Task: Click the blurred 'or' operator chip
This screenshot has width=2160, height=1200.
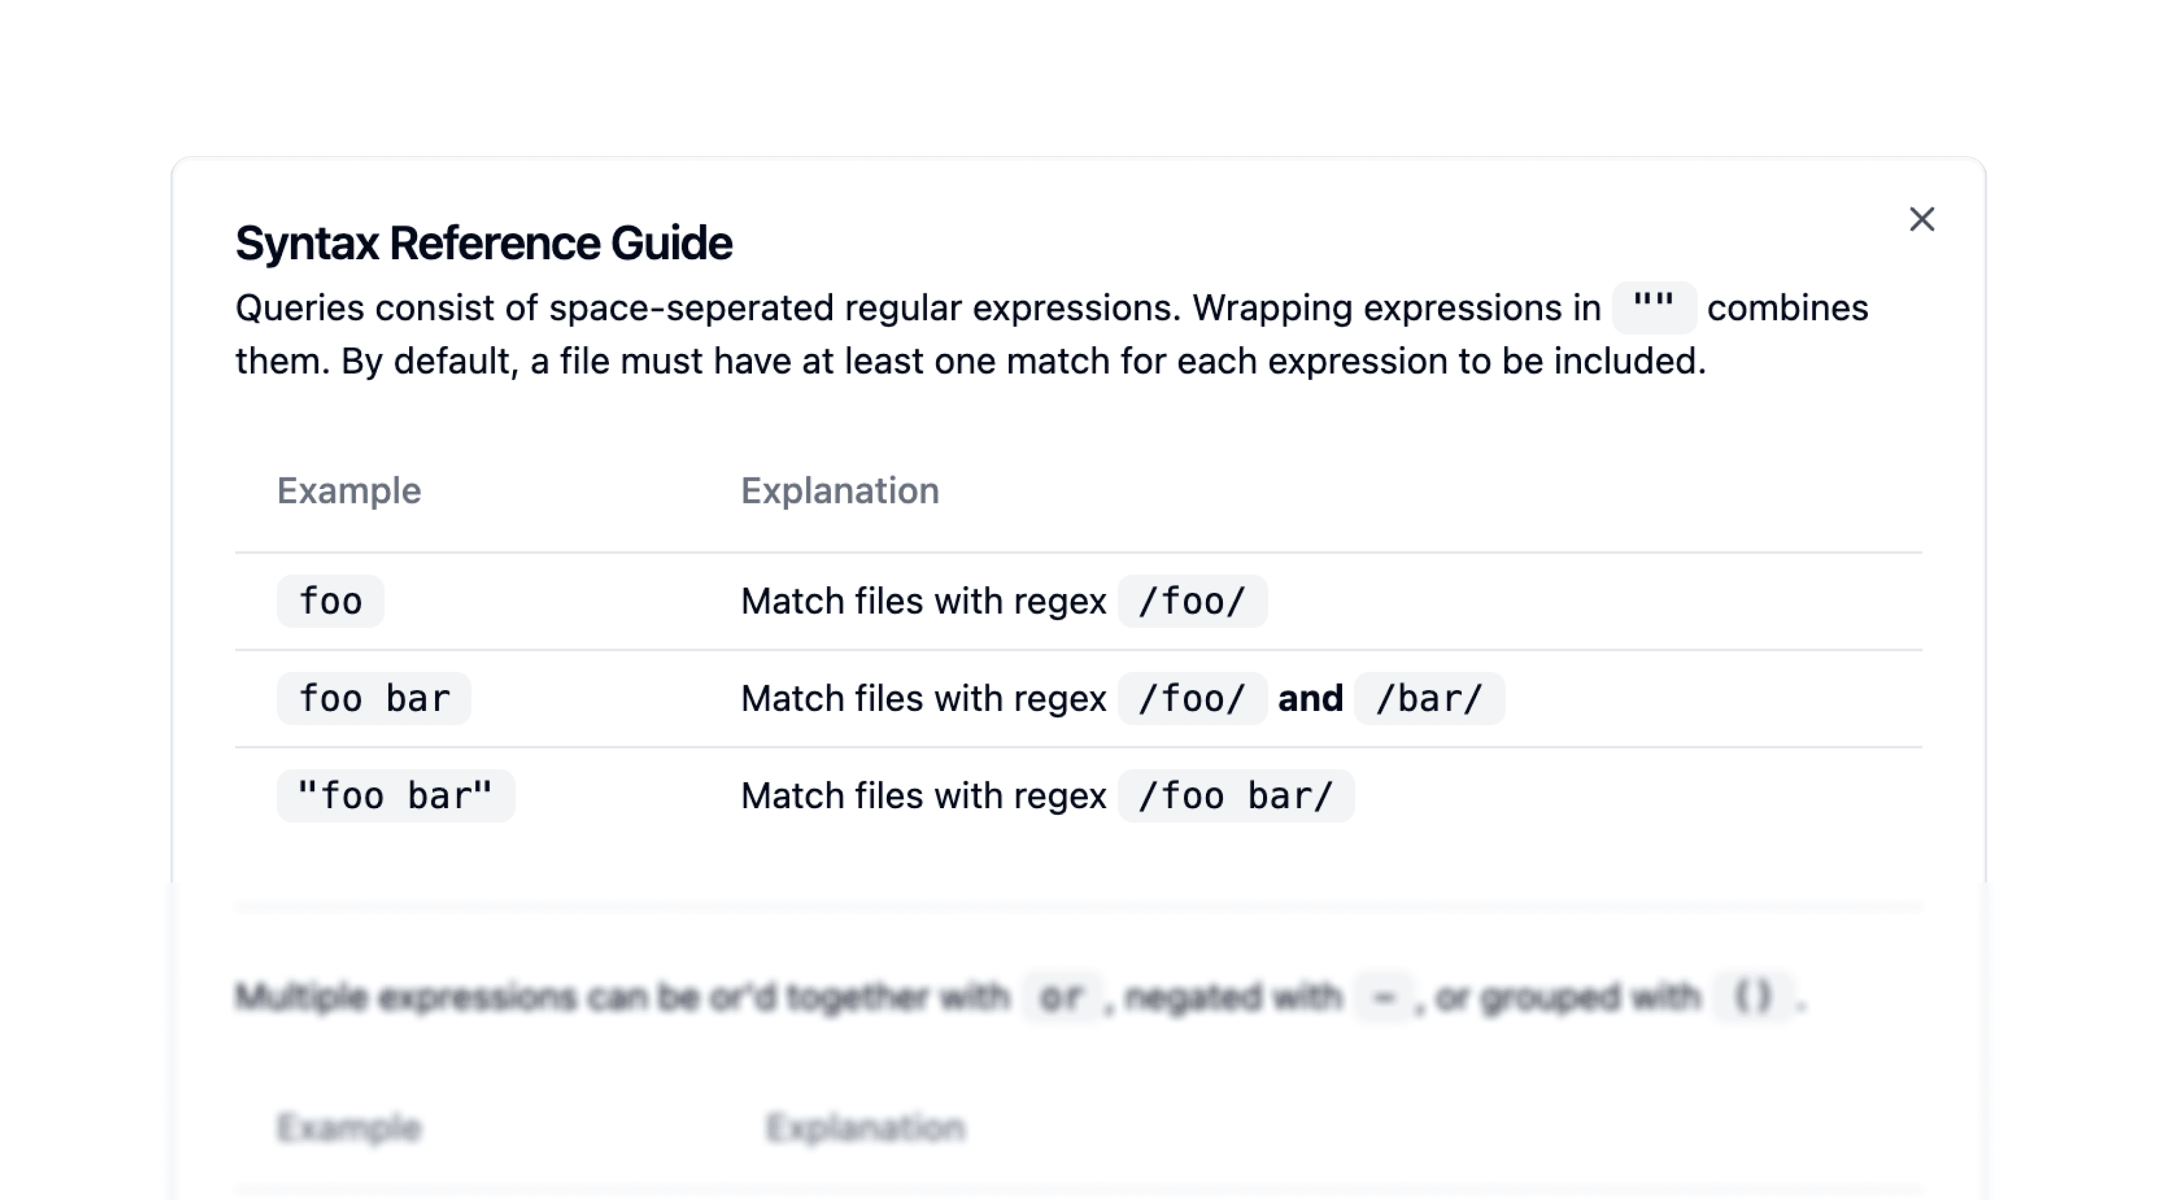Action: coord(1061,997)
